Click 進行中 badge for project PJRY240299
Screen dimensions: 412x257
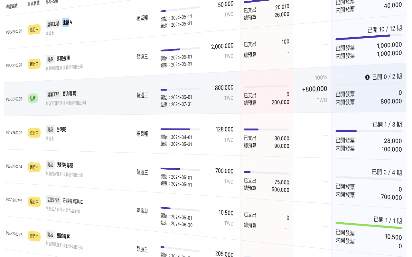34,30
